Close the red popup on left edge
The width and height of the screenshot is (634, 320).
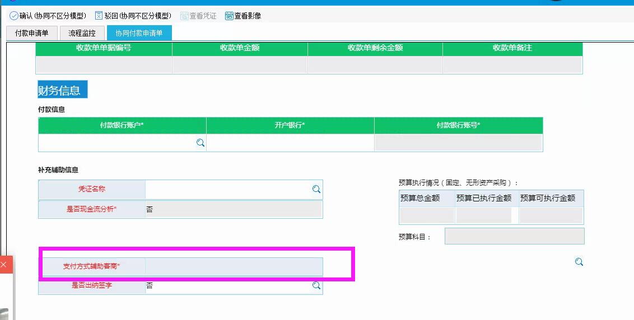[3, 265]
